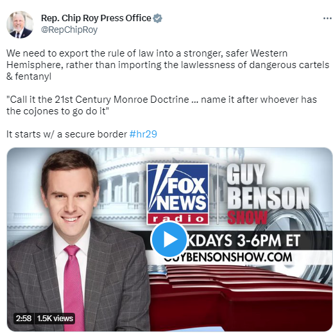Open the @RepChipRoy handle
The width and height of the screenshot is (333, 334).
(69, 30)
